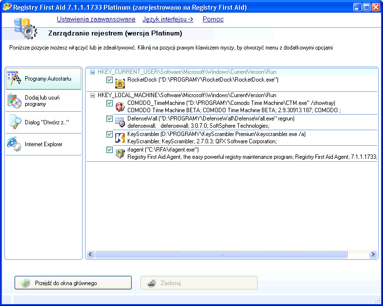The width and height of the screenshot is (383, 306).
Task: Select the RocketDock.exe entry text
Action: 203,80
